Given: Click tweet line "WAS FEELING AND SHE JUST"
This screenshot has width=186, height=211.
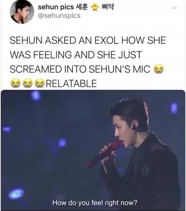Looking at the screenshot, I should pos(76,55).
